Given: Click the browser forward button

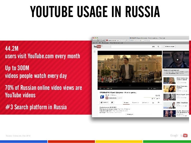Looking at the screenshot, I should point(96,40).
